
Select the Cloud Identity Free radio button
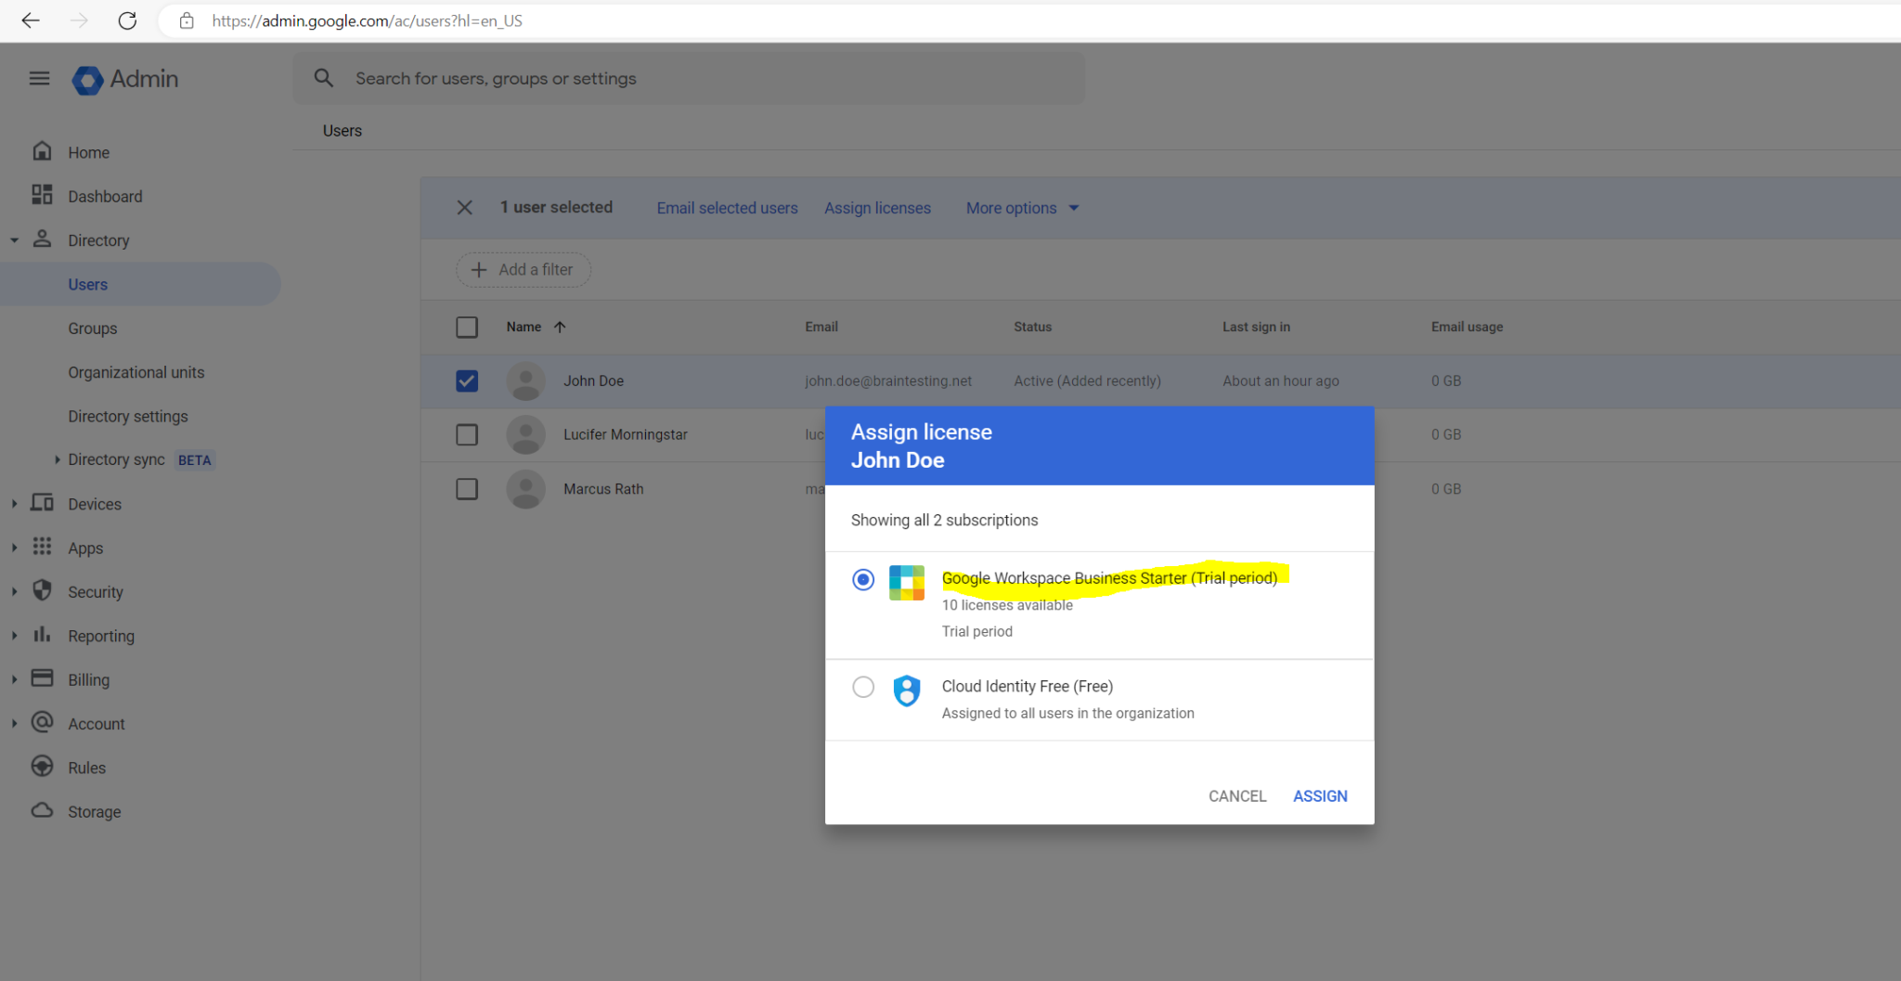(x=862, y=687)
